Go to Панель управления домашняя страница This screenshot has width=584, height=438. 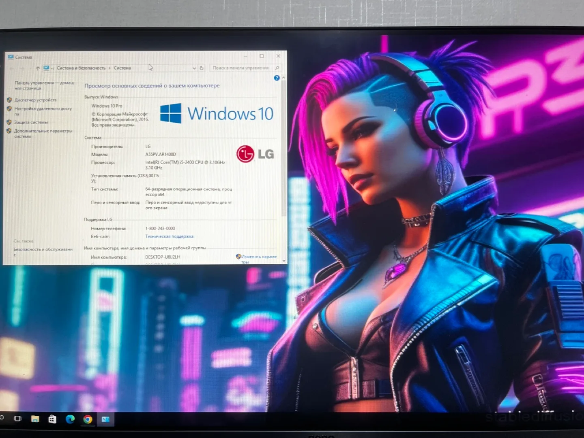45,85
